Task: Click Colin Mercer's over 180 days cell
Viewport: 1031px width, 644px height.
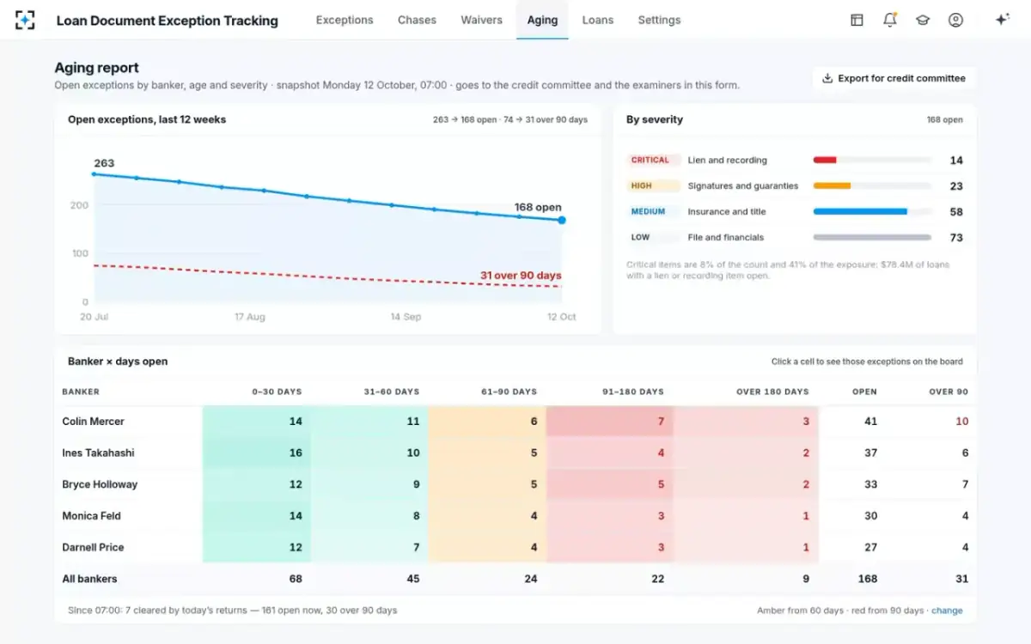Action: pyautogui.click(x=746, y=422)
